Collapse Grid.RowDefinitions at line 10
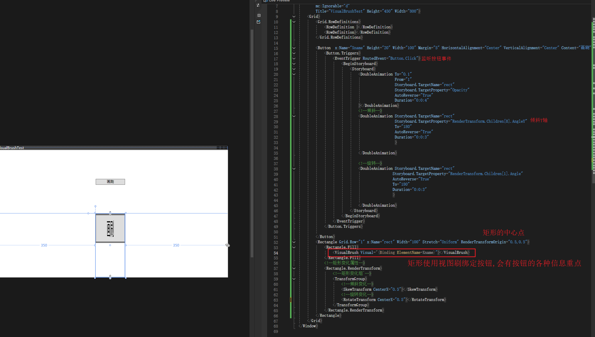 tap(294, 22)
